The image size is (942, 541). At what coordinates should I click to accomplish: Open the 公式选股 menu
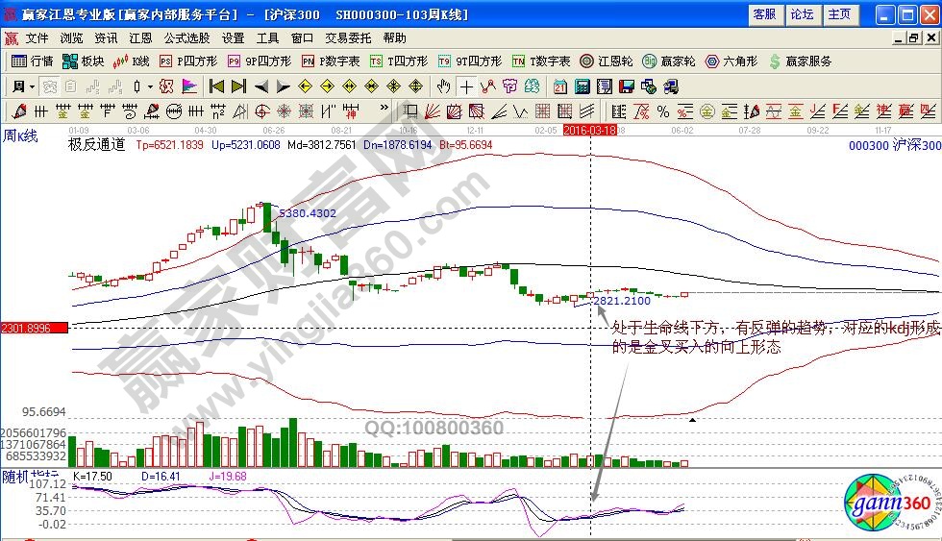coord(186,38)
